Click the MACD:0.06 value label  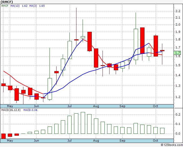[30, 110]
